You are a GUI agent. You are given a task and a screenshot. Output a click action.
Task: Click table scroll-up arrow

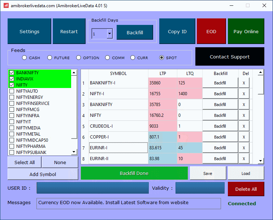click(260, 72)
